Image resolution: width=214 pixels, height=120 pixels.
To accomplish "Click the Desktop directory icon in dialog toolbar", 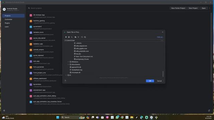I will 69,37.
